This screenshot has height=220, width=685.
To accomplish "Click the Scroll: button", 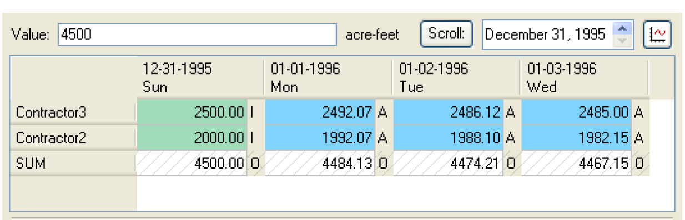I will tap(446, 34).
